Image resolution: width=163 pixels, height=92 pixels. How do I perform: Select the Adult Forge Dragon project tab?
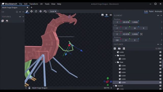coord(15,7)
